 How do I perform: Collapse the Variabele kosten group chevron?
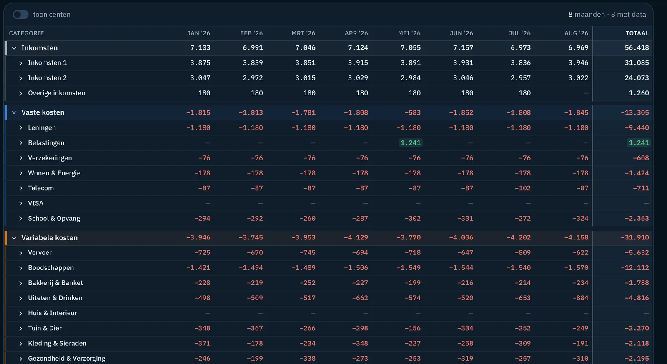[14, 238]
